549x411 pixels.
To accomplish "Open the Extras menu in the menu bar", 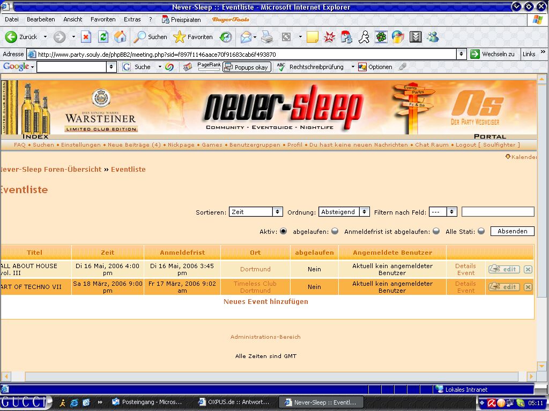I will coord(132,19).
